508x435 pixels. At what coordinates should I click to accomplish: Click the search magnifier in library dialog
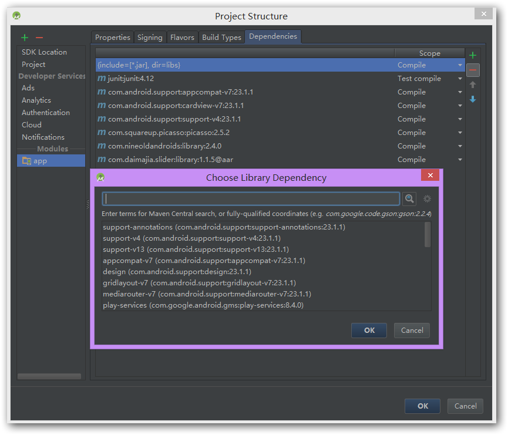pyautogui.click(x=409, y=198)
